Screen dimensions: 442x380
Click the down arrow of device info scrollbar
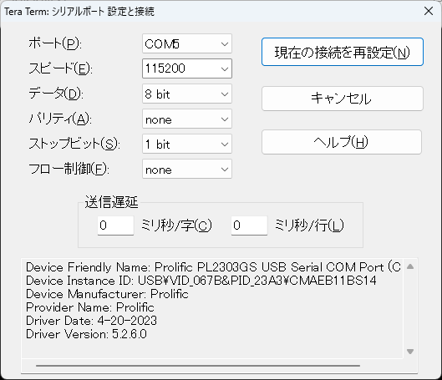(x=410, y=352)
